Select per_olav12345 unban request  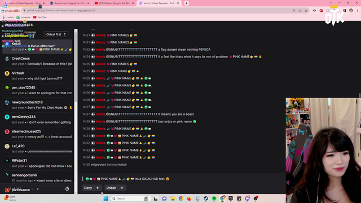click(x=38, y=90)
